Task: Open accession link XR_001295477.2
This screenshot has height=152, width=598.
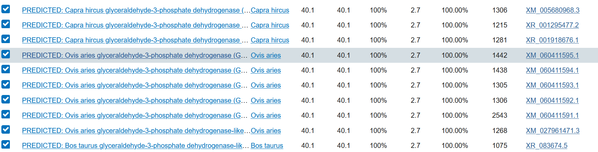Action: (552, 25)
